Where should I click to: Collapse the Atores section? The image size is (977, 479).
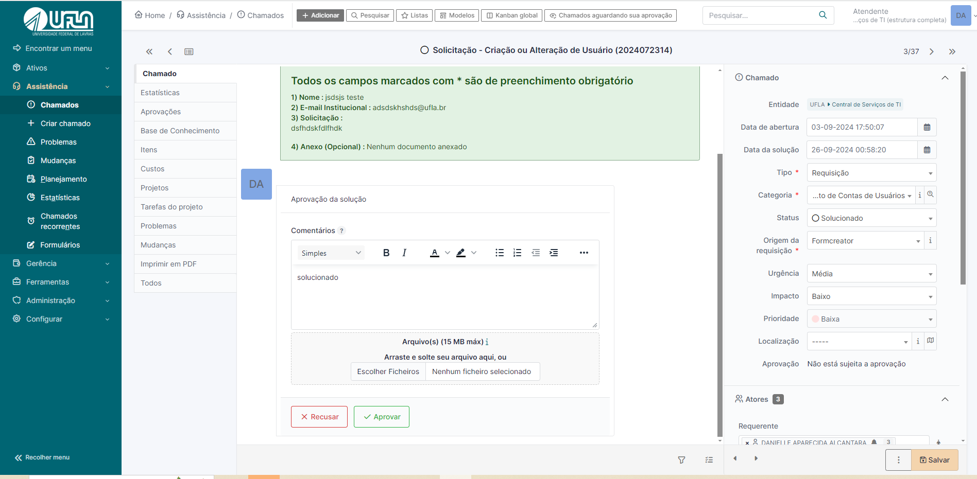945,399
